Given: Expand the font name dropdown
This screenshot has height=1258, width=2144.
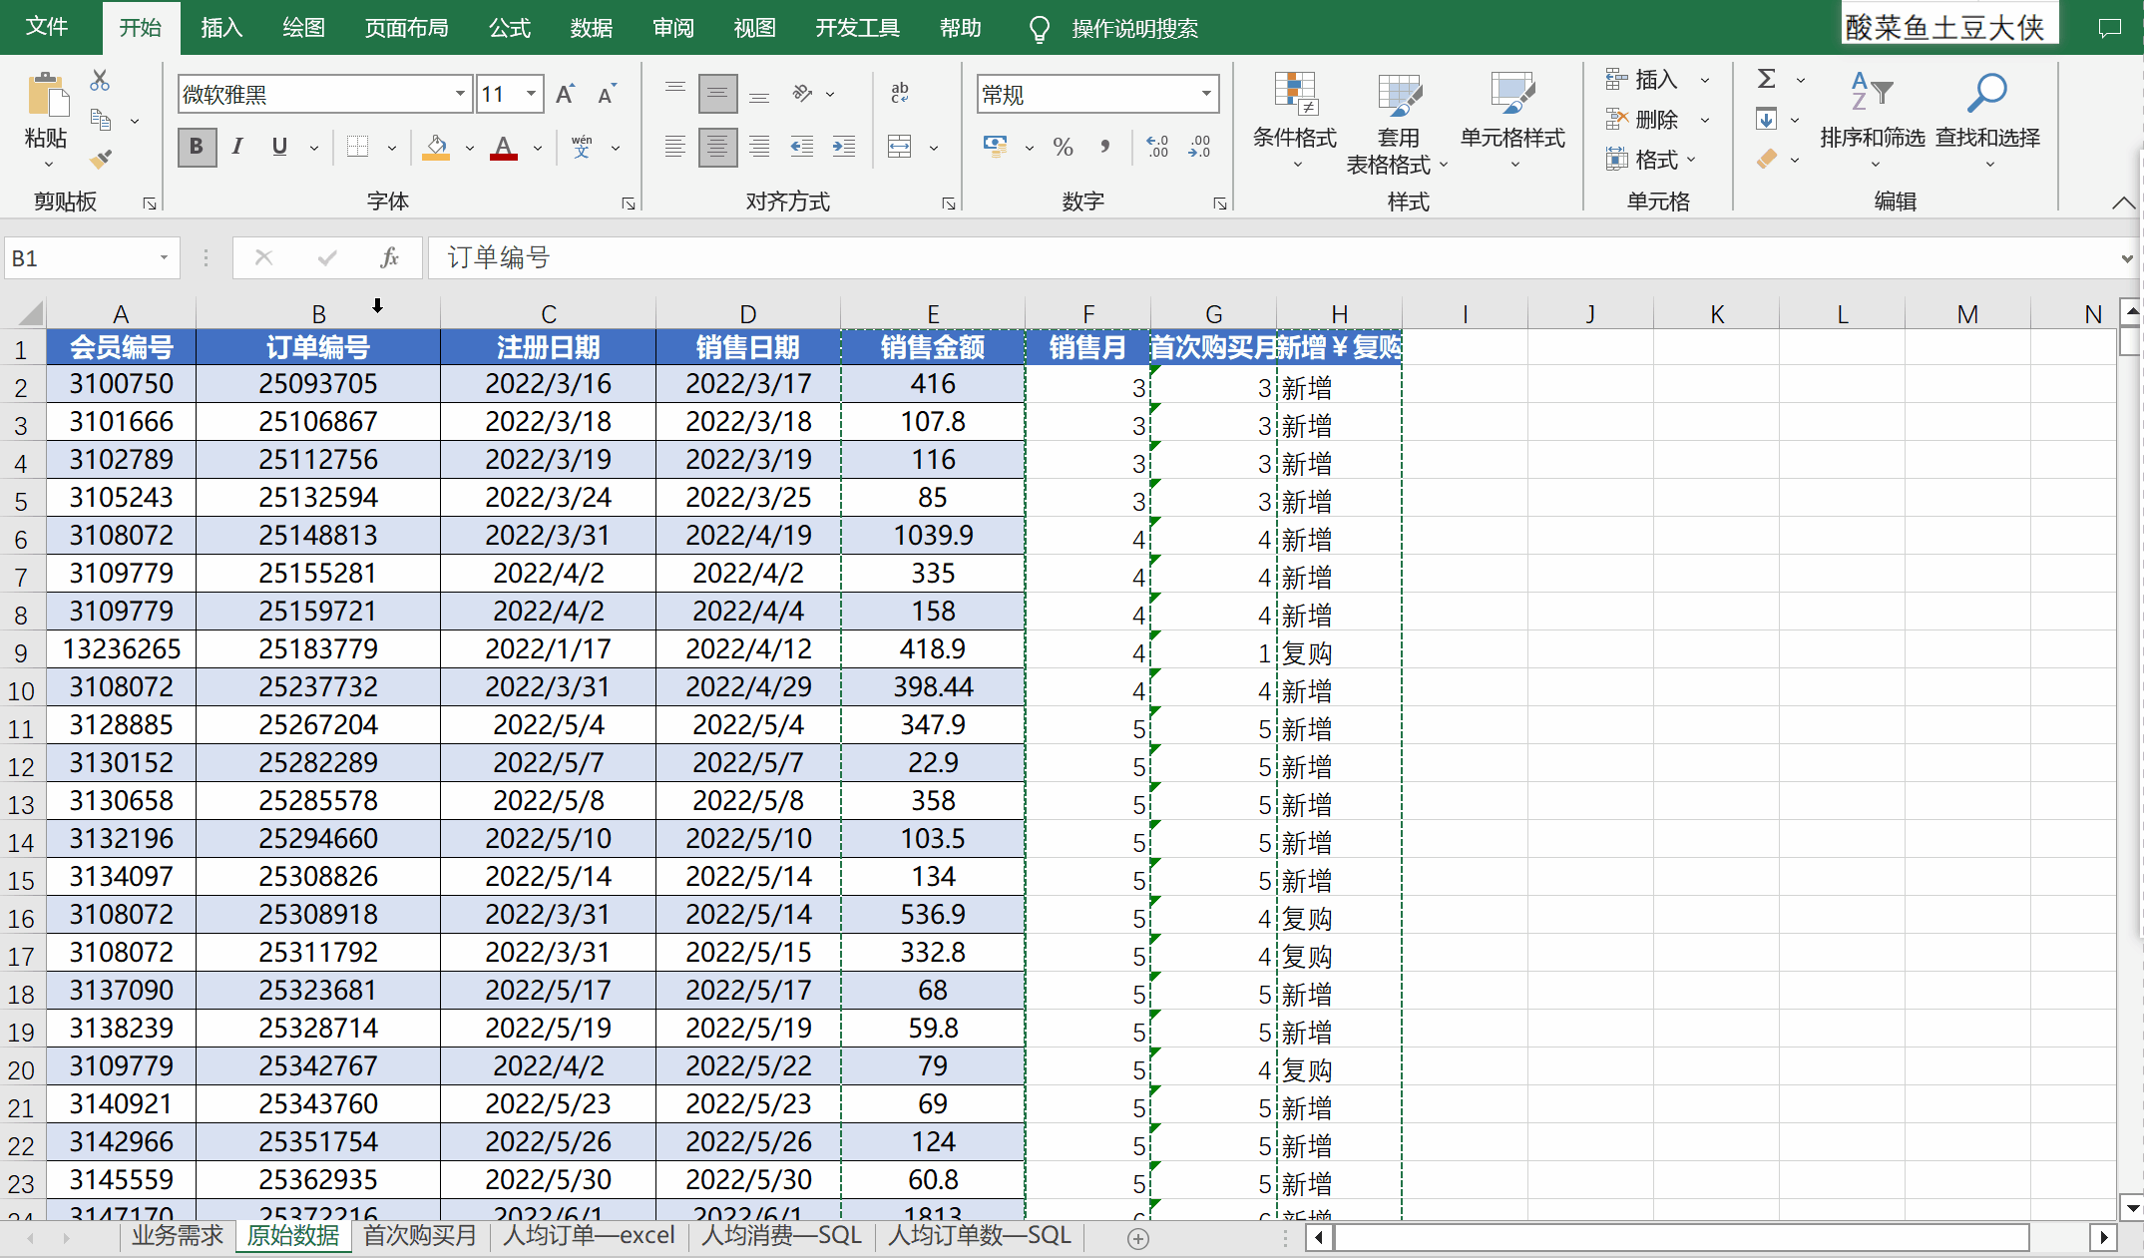Looking at the screenshot, I should tap(460, 94).
